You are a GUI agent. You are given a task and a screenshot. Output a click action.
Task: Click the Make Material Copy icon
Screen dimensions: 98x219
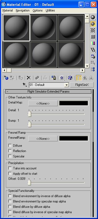click(37, 78)
